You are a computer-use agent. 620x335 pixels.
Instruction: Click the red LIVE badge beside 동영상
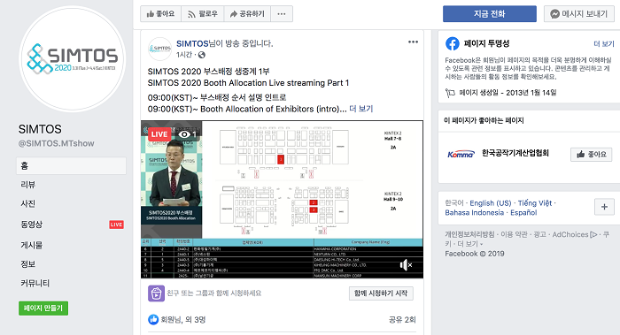pos(116,225)
